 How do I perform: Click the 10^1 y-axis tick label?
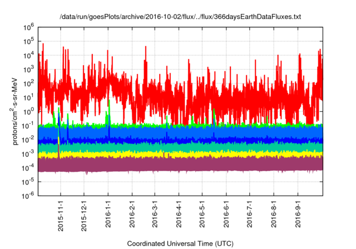(x=28, y=98)
